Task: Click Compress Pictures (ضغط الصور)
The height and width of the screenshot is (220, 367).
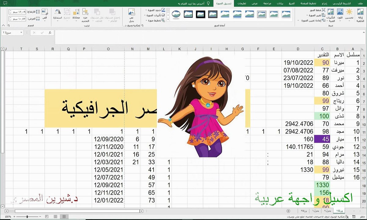Action: click(x=317, y=10)
